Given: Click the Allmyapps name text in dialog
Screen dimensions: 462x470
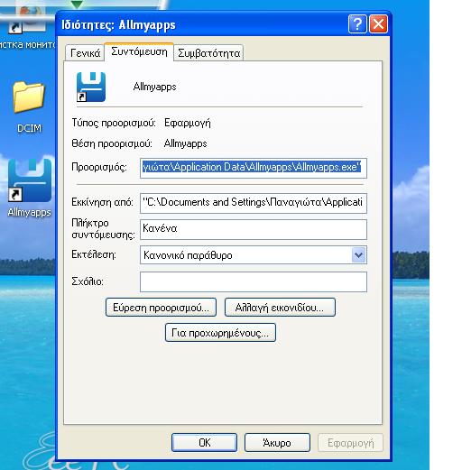Looking at the screenshot, I should [154, 87].
